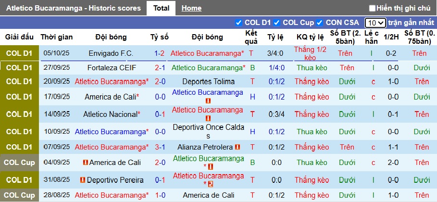The width and height of the screenshot is (437, 202).
Task: Click the Fortaleza CEIF team name
Action: (111, 68)
